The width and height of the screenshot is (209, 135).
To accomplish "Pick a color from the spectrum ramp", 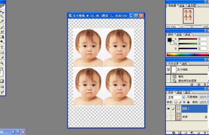I will pyautogui.click(x=188, y=55).
